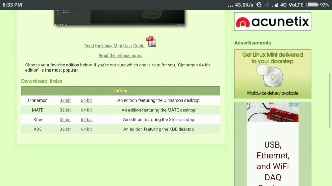This screenshot has width=332, height=186.
Task: Tap 'Worldwide delivery available' ad text
Action: click(x=272, y=93)
